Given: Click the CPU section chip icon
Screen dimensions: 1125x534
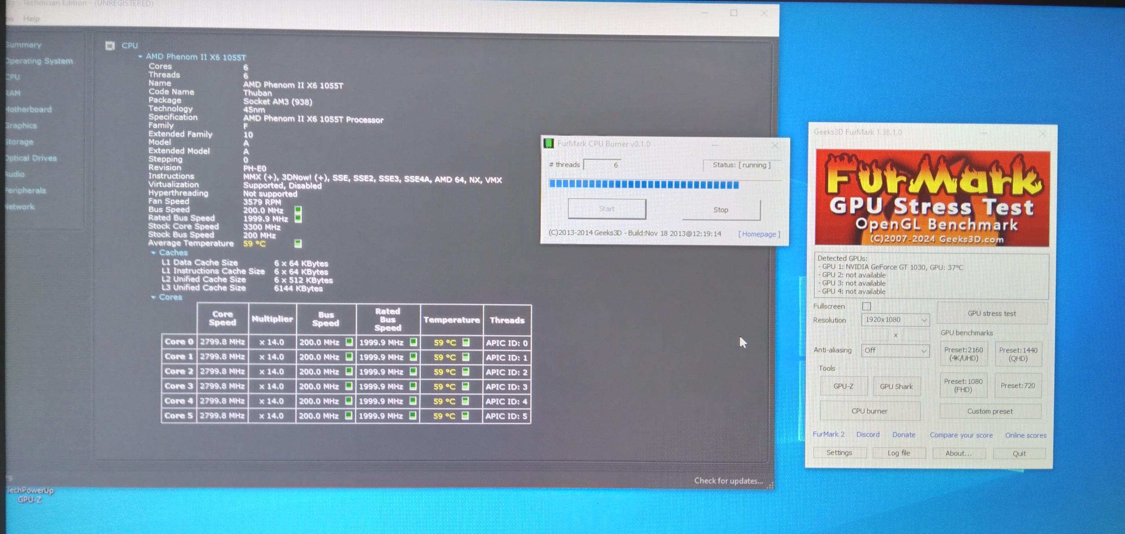Looking at the screenshot, I should (110, 46).
